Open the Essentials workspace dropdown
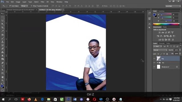 click(173, 6)
